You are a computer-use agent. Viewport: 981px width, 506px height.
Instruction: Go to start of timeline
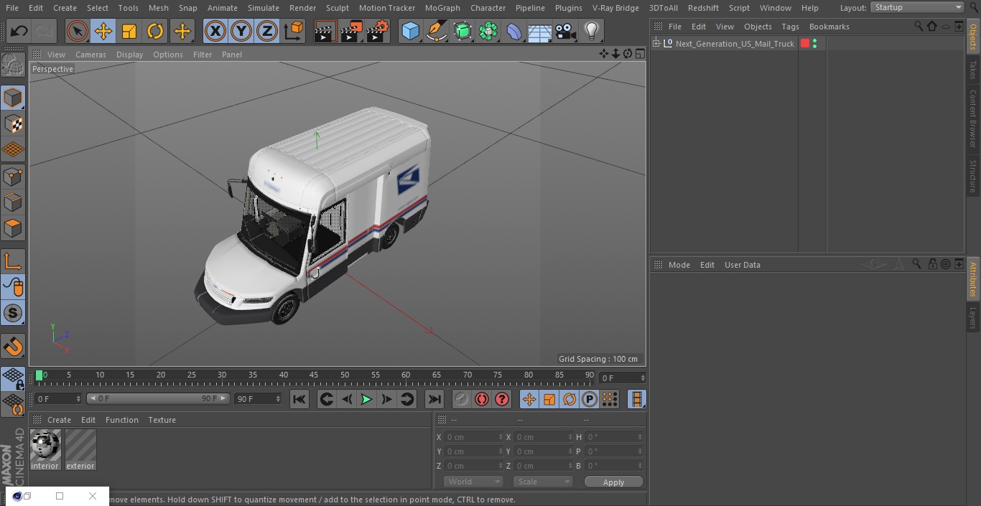(299, 399)
